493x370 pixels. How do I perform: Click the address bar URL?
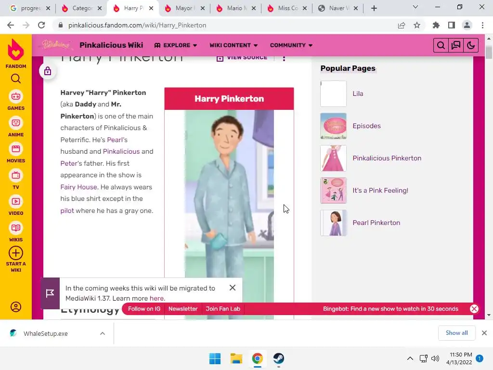tap(137, 25)
